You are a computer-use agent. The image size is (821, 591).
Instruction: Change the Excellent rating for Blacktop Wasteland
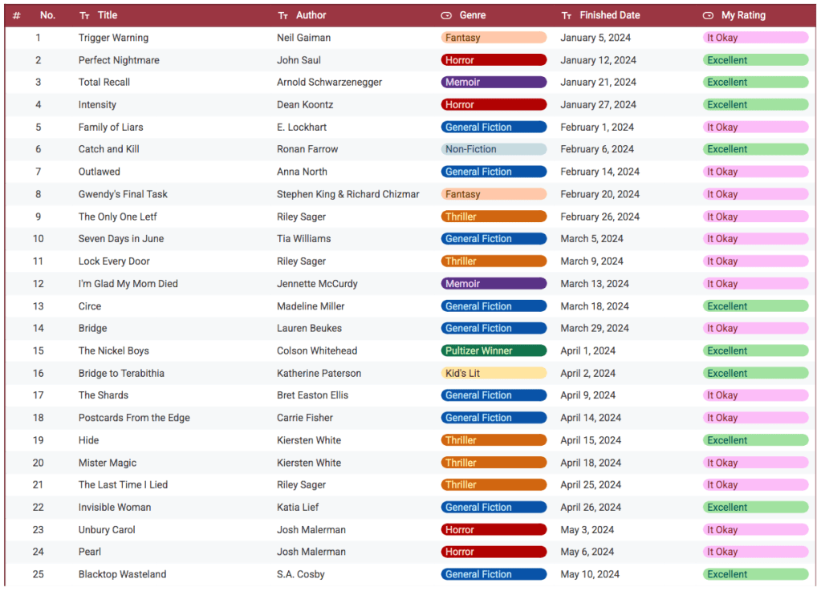755,574
